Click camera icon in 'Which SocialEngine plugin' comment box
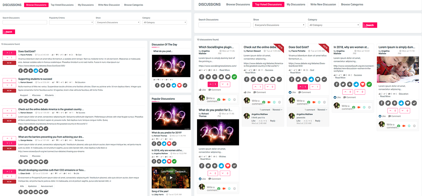The height and width of the screenshot is (196, 422). tap(219, 100)
